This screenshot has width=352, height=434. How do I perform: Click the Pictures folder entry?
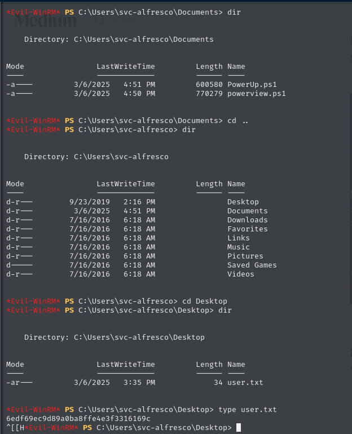point(245,256)
